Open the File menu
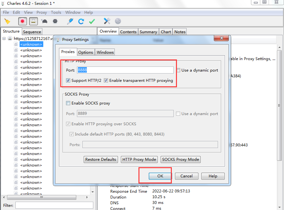The height and width of the screenshot is (210, 284). 6,12
